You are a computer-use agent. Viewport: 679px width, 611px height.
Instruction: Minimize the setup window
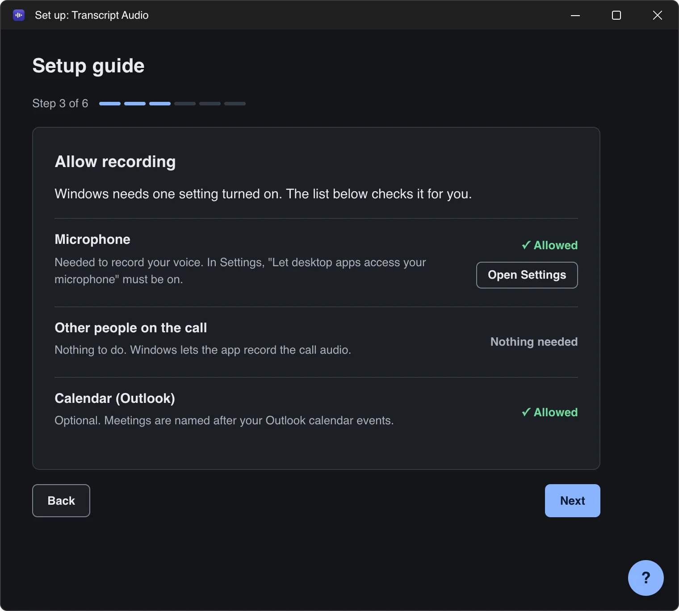[x=575, y=15]
